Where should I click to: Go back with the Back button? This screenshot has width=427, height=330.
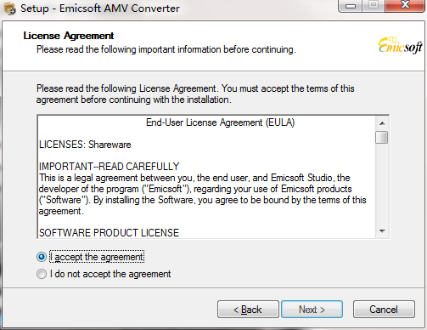coord(248,310)
